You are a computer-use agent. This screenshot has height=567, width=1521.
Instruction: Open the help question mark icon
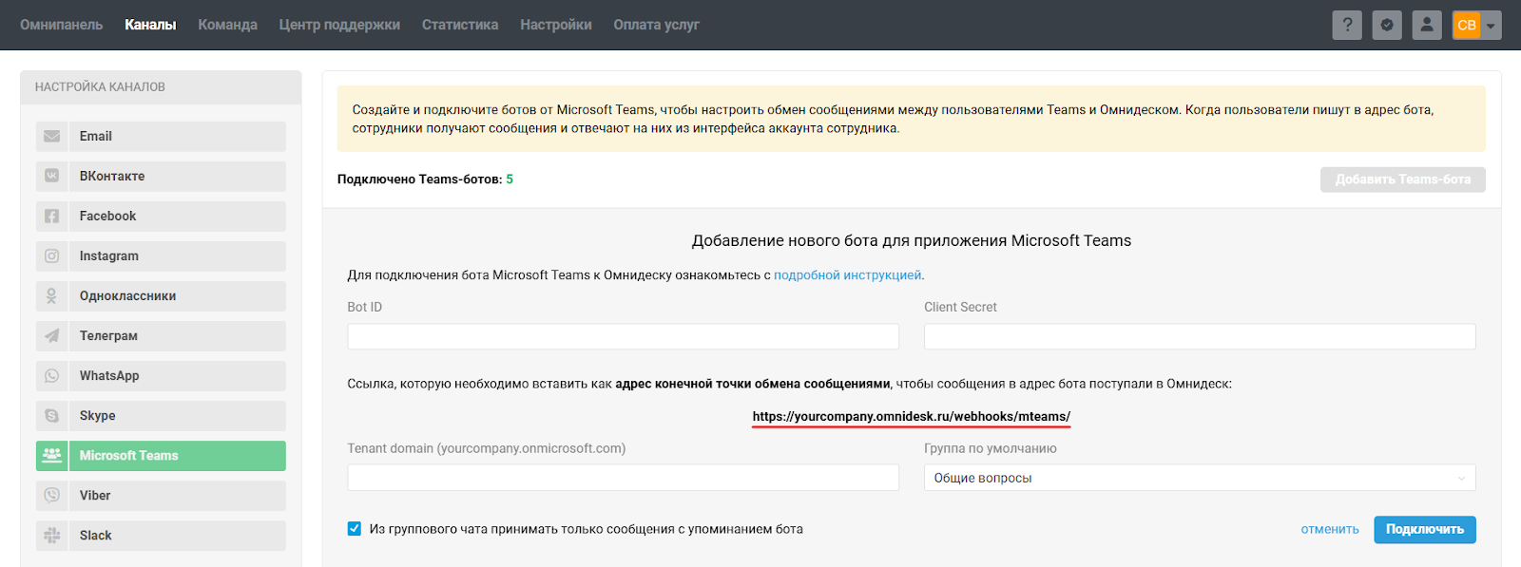point(1347,25)
